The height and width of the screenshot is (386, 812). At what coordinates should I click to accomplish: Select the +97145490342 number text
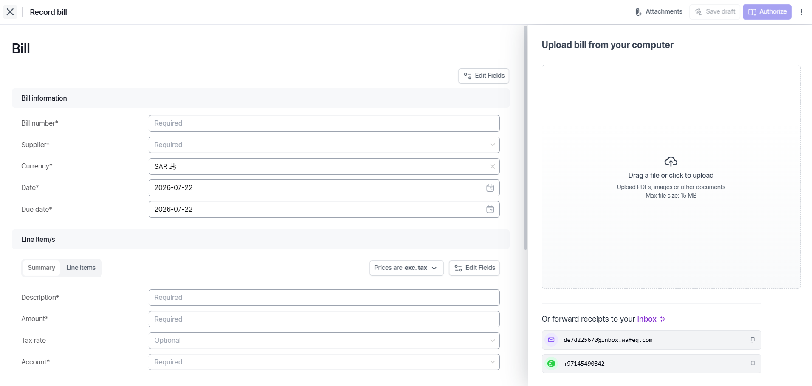(x=584, y=364)
